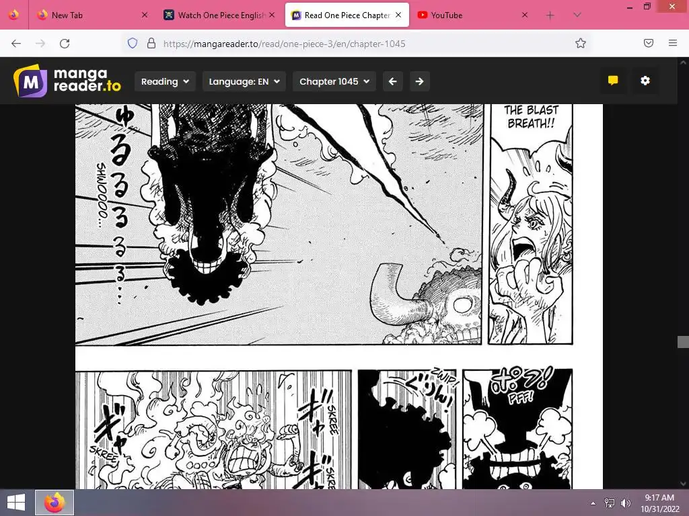The width and height of the screenshot is (689, 516).
Task: Open the Language: EN dropdown
Action: (244, 81)
